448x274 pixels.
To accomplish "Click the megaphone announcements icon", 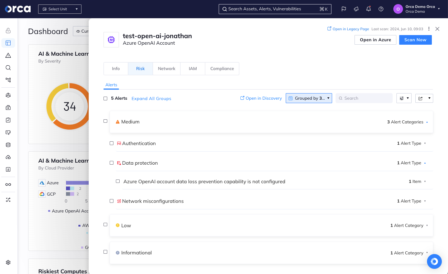I will tap(356, 9).
